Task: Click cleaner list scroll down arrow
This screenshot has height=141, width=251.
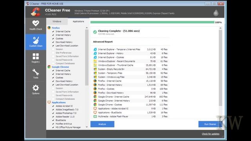Action: [x=87, y=127]
